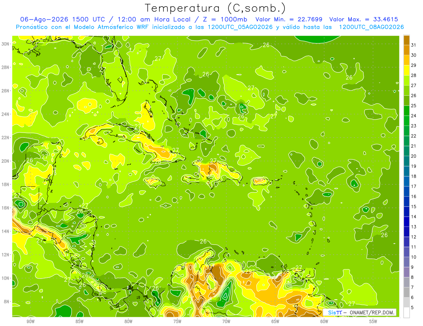Click the '26N' latitude axis label
Screen dimensions: 423x326
(5, 91)
